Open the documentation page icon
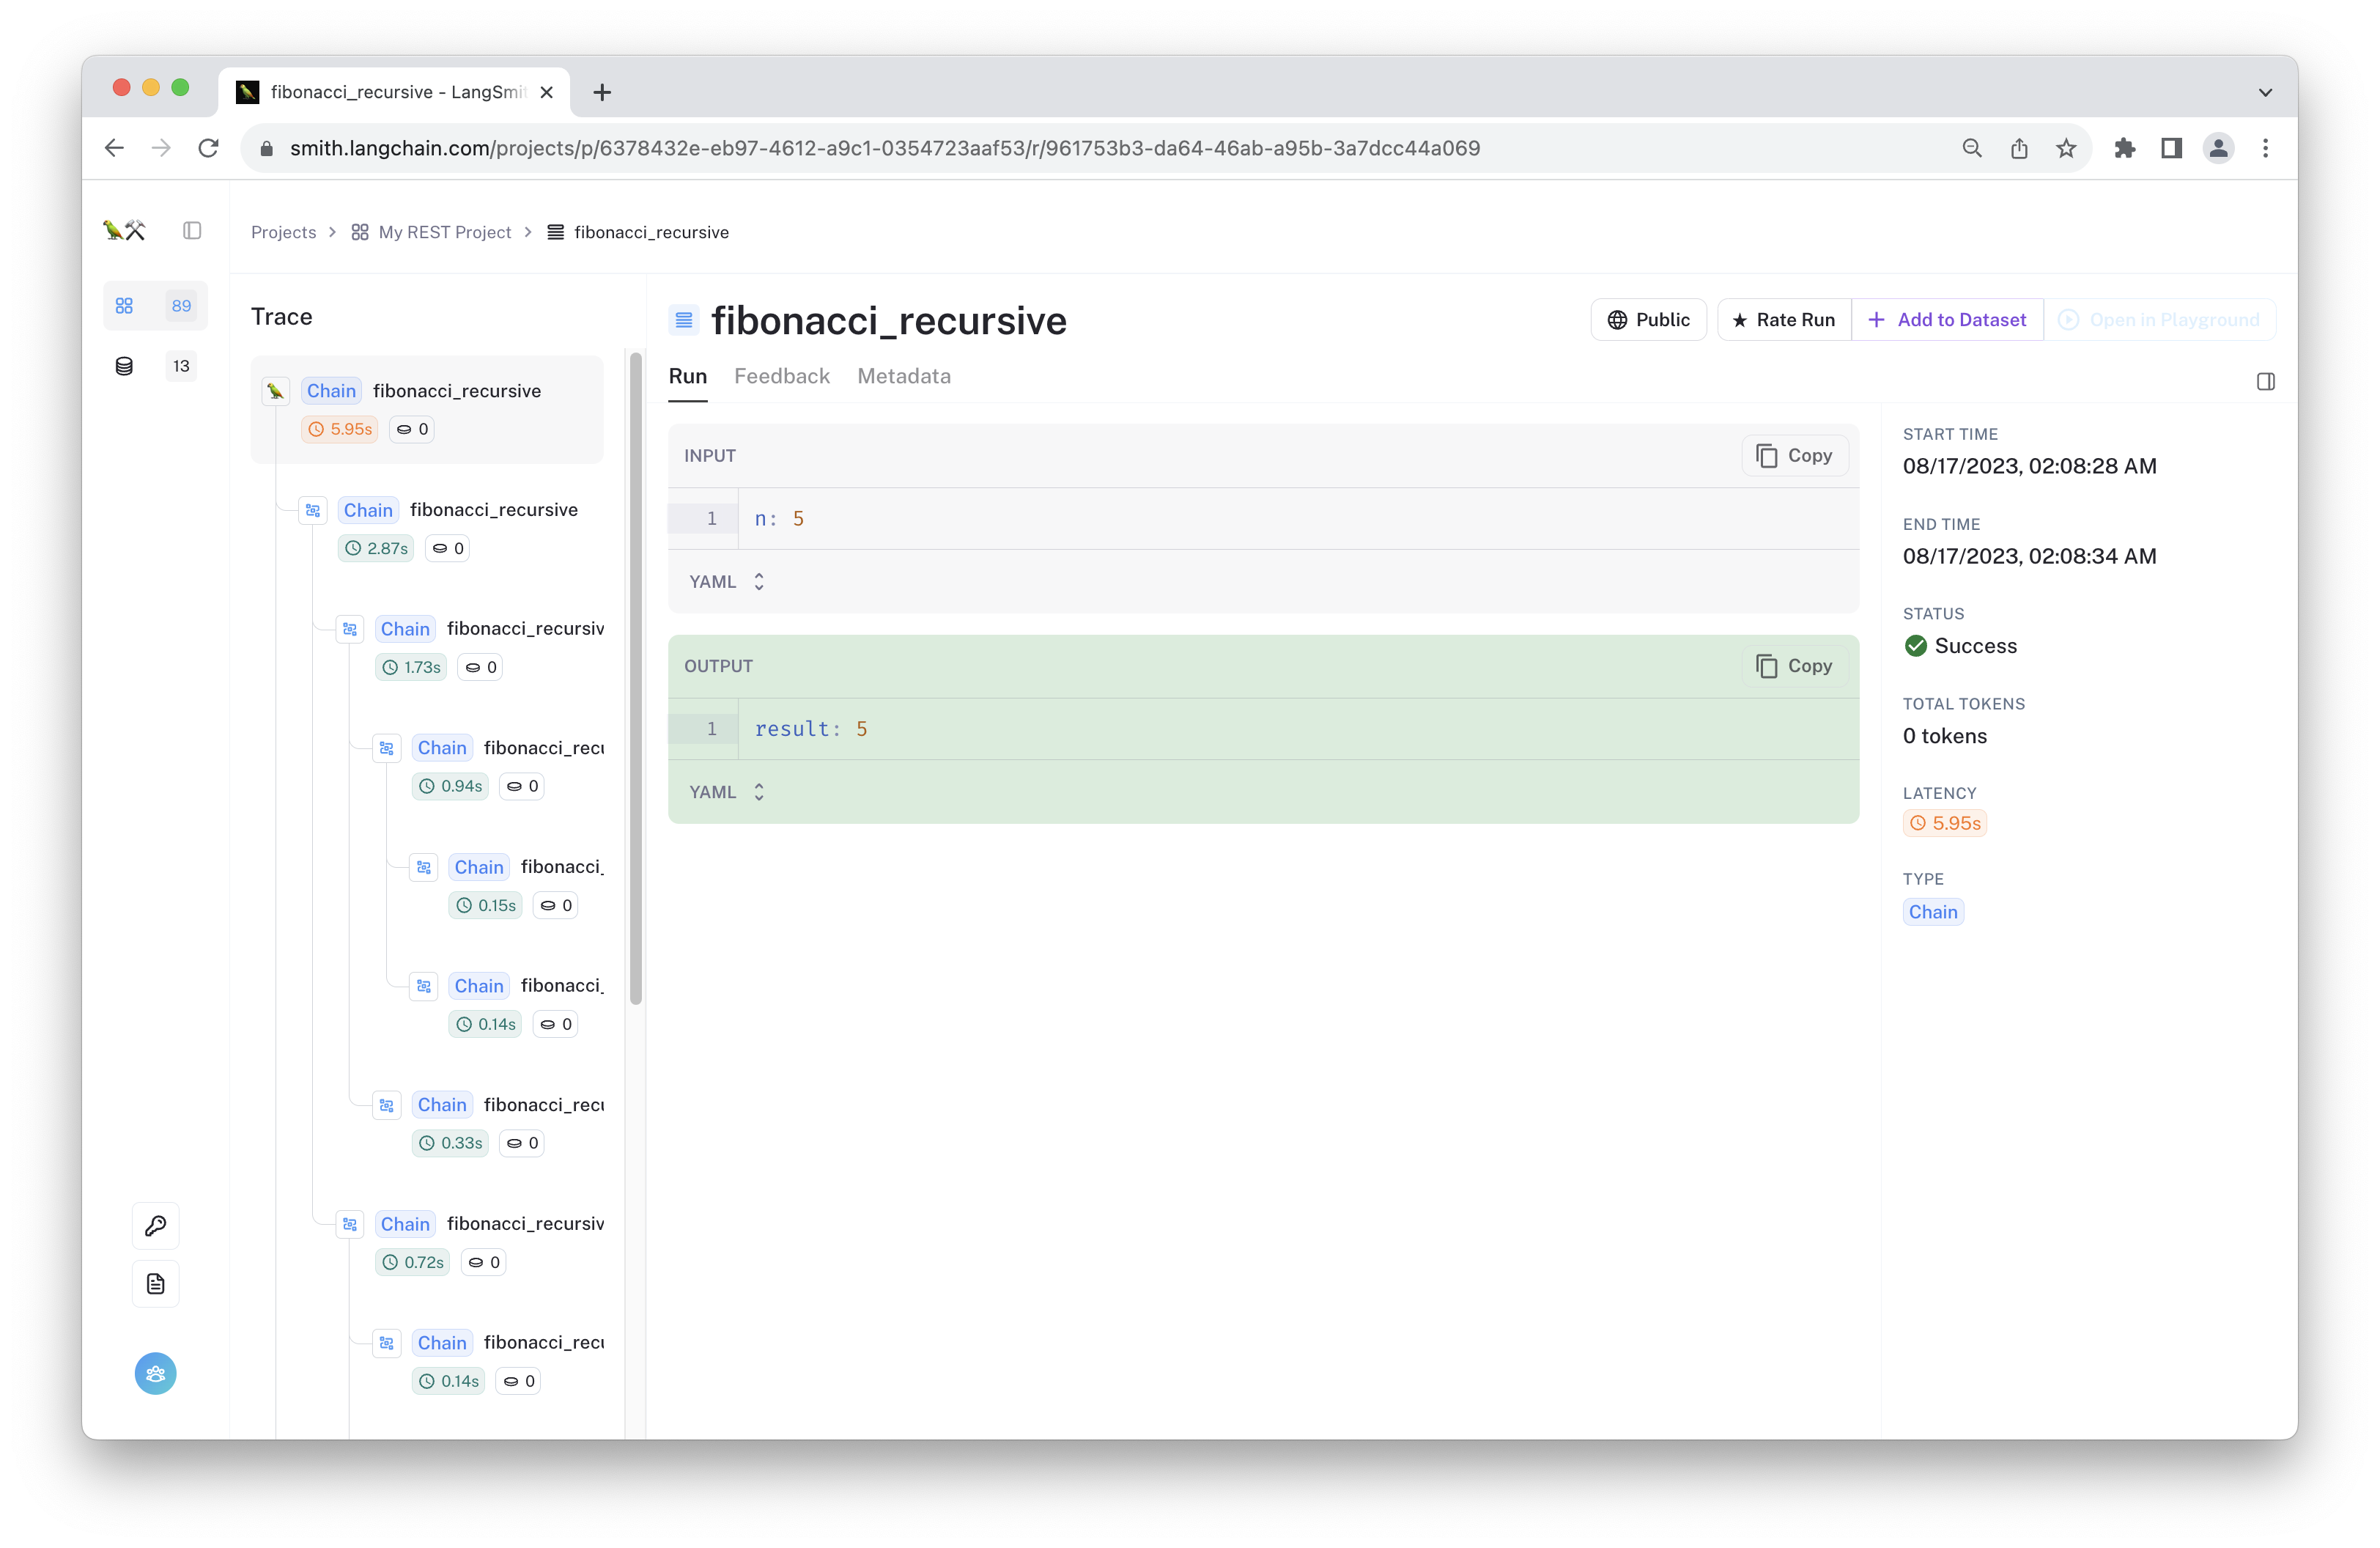 pos(156,1284)
